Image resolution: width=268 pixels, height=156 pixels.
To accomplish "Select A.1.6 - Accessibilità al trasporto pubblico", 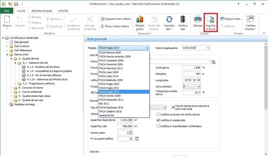I will [x=50, y=71].
